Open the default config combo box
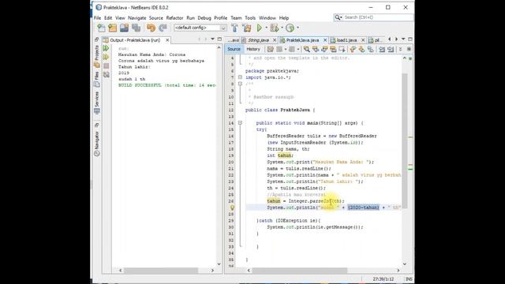The image size is (505, 284). (200, 28)
